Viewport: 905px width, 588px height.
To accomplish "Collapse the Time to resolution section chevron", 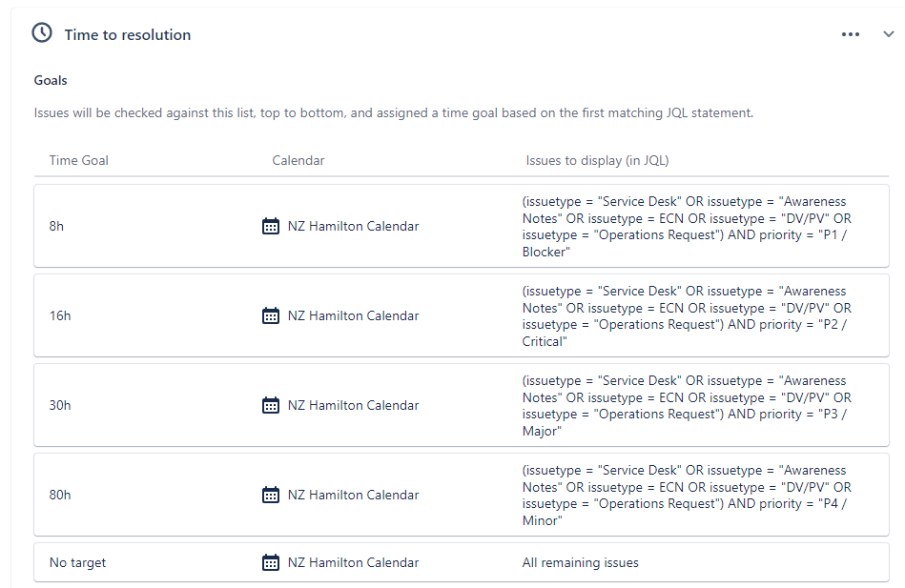I will (x=888, y=34).
